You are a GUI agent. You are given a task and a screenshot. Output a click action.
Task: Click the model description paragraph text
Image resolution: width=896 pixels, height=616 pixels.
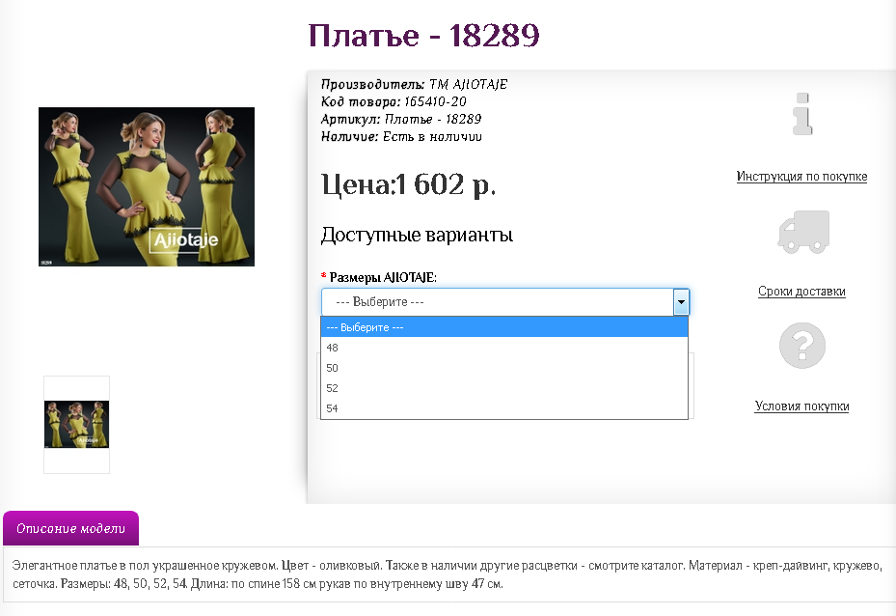click(x=448, y=574)
